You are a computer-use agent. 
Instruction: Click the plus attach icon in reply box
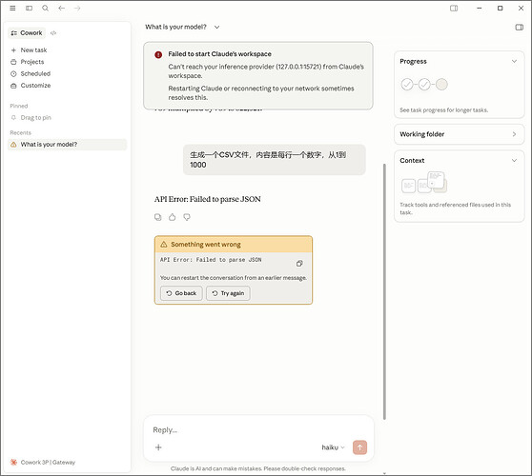coord(158,447)
